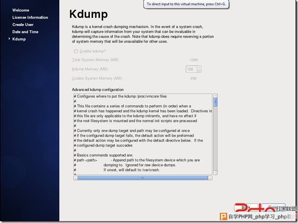This screenshot has width=298, height=223.
Task: Click the 'press Ctrl+G' VM tooltip
Action: coord(186,4)
